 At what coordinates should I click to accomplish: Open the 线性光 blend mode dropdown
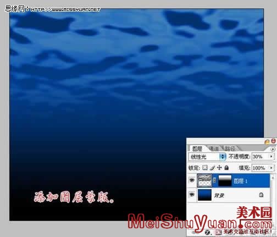tap(207, 157)
